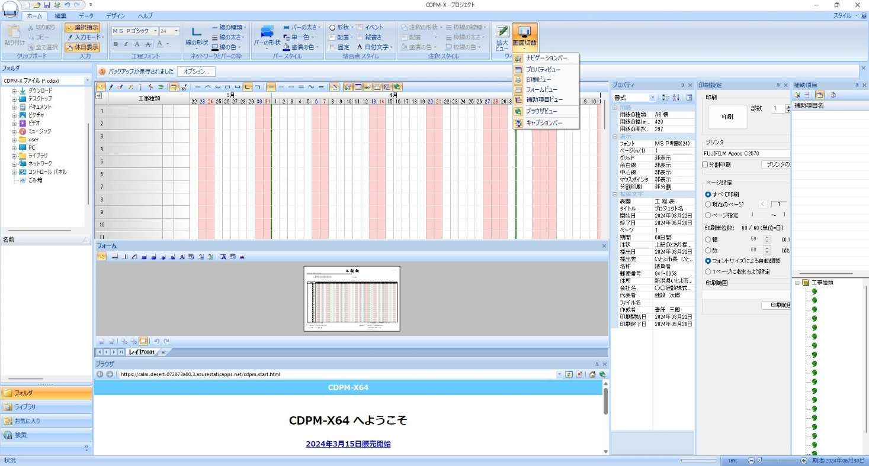Click the save icon in quick access toolbar

(x=47, y=5)
